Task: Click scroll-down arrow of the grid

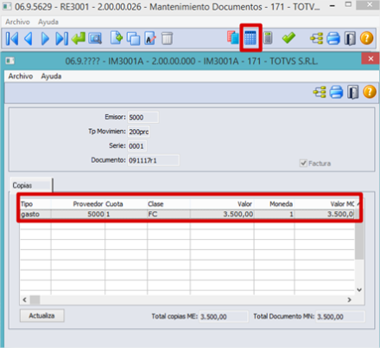Action: tap(359, 290)
